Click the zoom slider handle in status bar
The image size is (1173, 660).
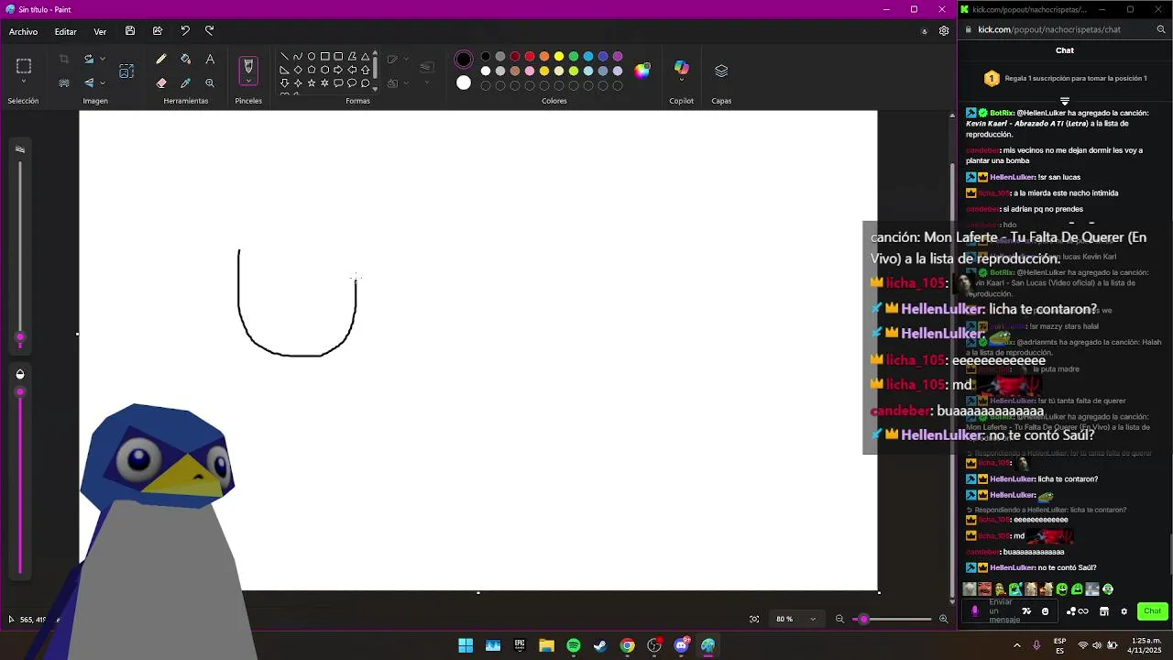863,619
